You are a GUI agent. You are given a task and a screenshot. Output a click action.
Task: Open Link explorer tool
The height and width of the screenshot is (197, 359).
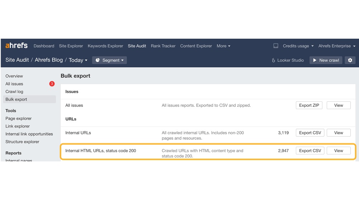click(x=18, y=126)
